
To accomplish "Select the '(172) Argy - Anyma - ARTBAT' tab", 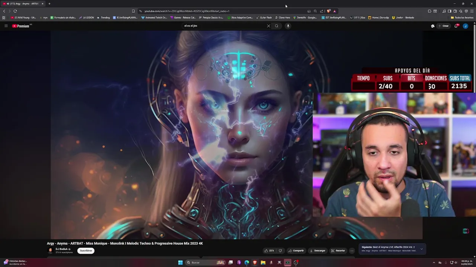I will click(x=23, y=4).
